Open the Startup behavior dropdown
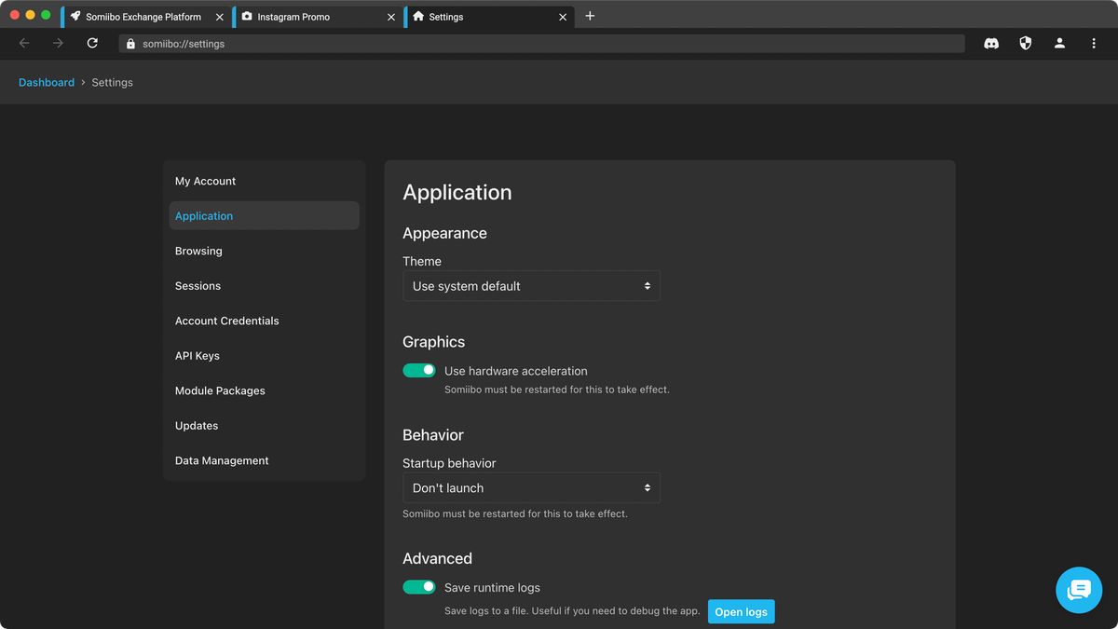The width and height of the screenshot is (1118, 629). [531, 488]
